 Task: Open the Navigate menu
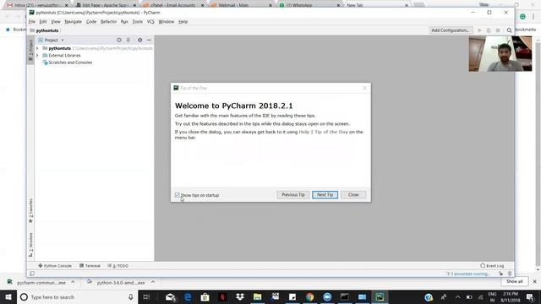[74, 22]
